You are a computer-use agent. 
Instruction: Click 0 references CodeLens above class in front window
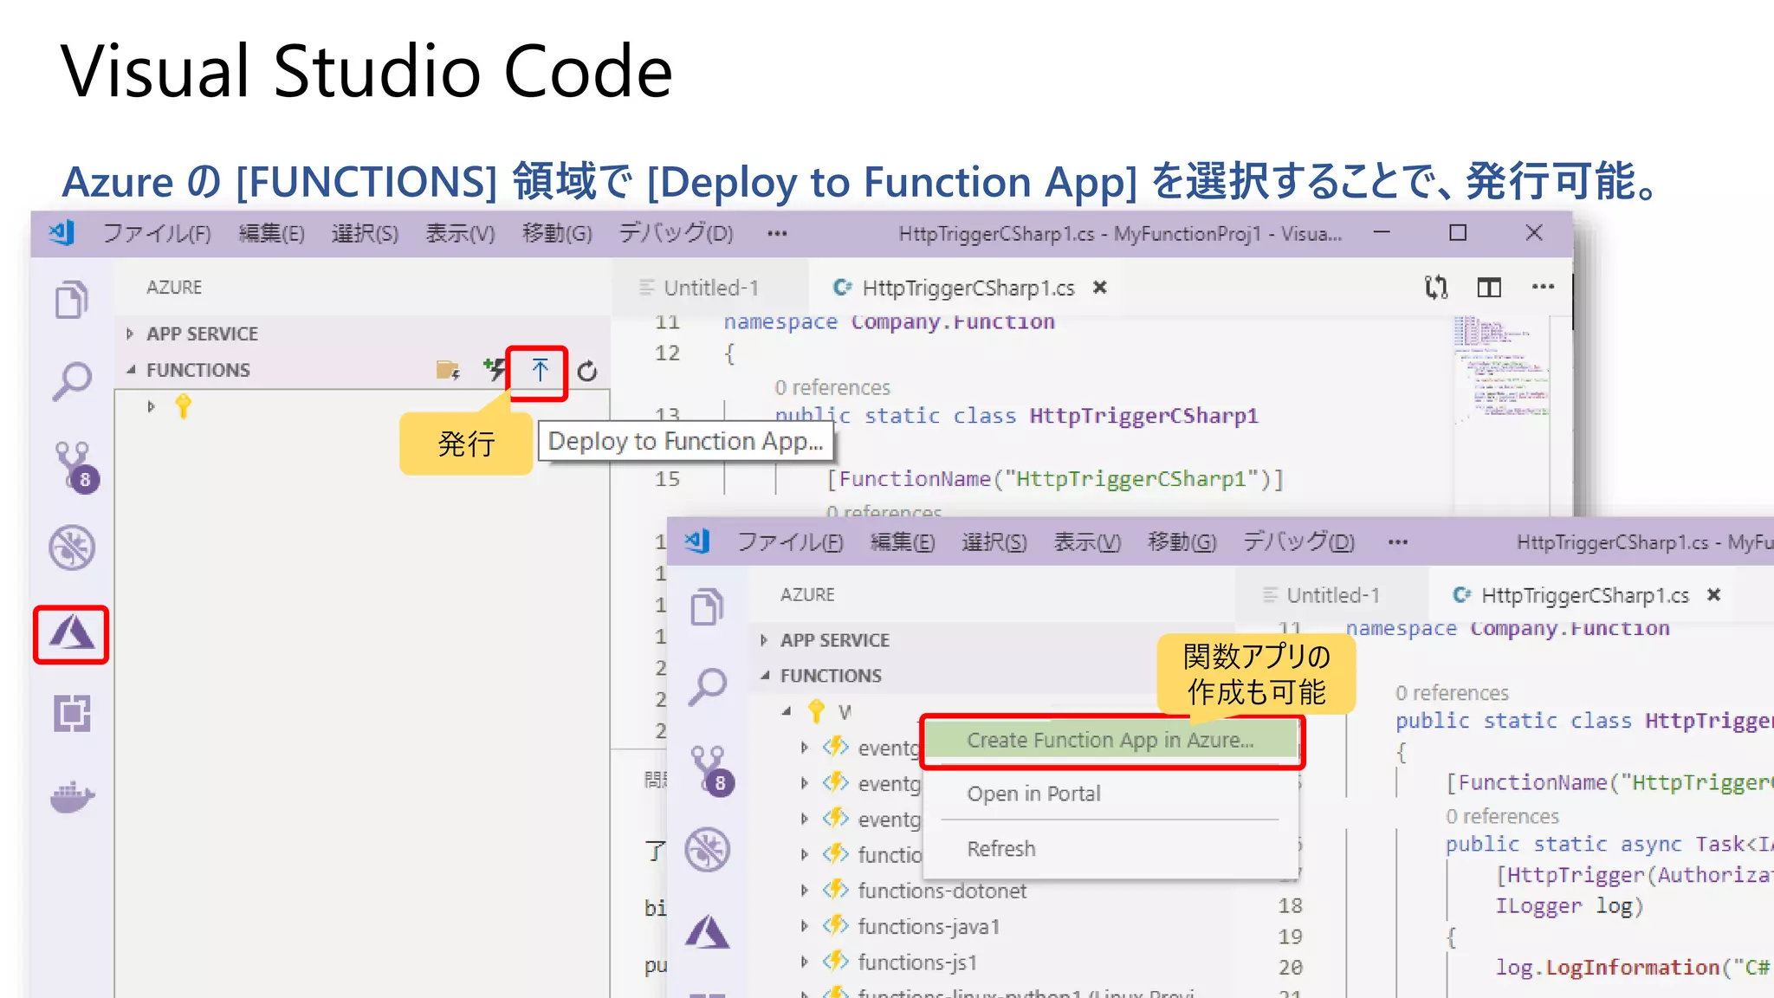1452,693
